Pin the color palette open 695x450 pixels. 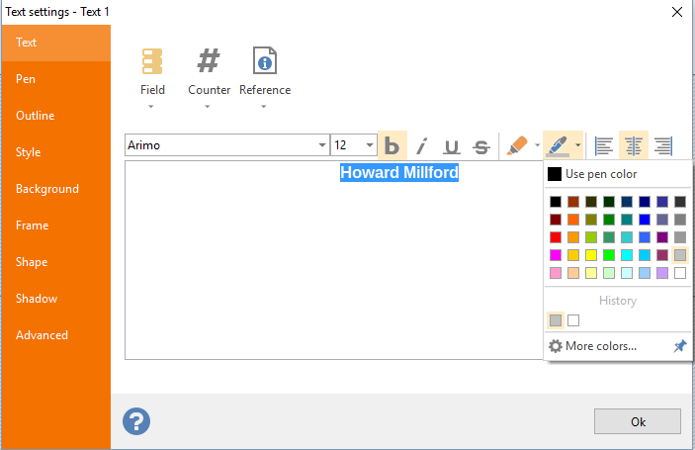(680, 346)
